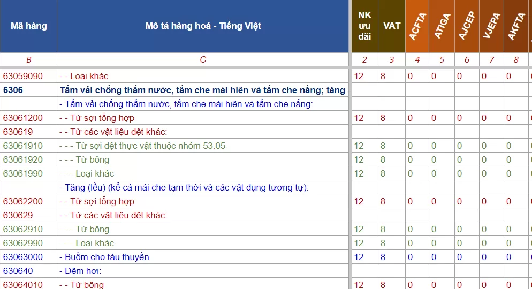
Task: Click code 63064010 cell
Action: point(28,284)
